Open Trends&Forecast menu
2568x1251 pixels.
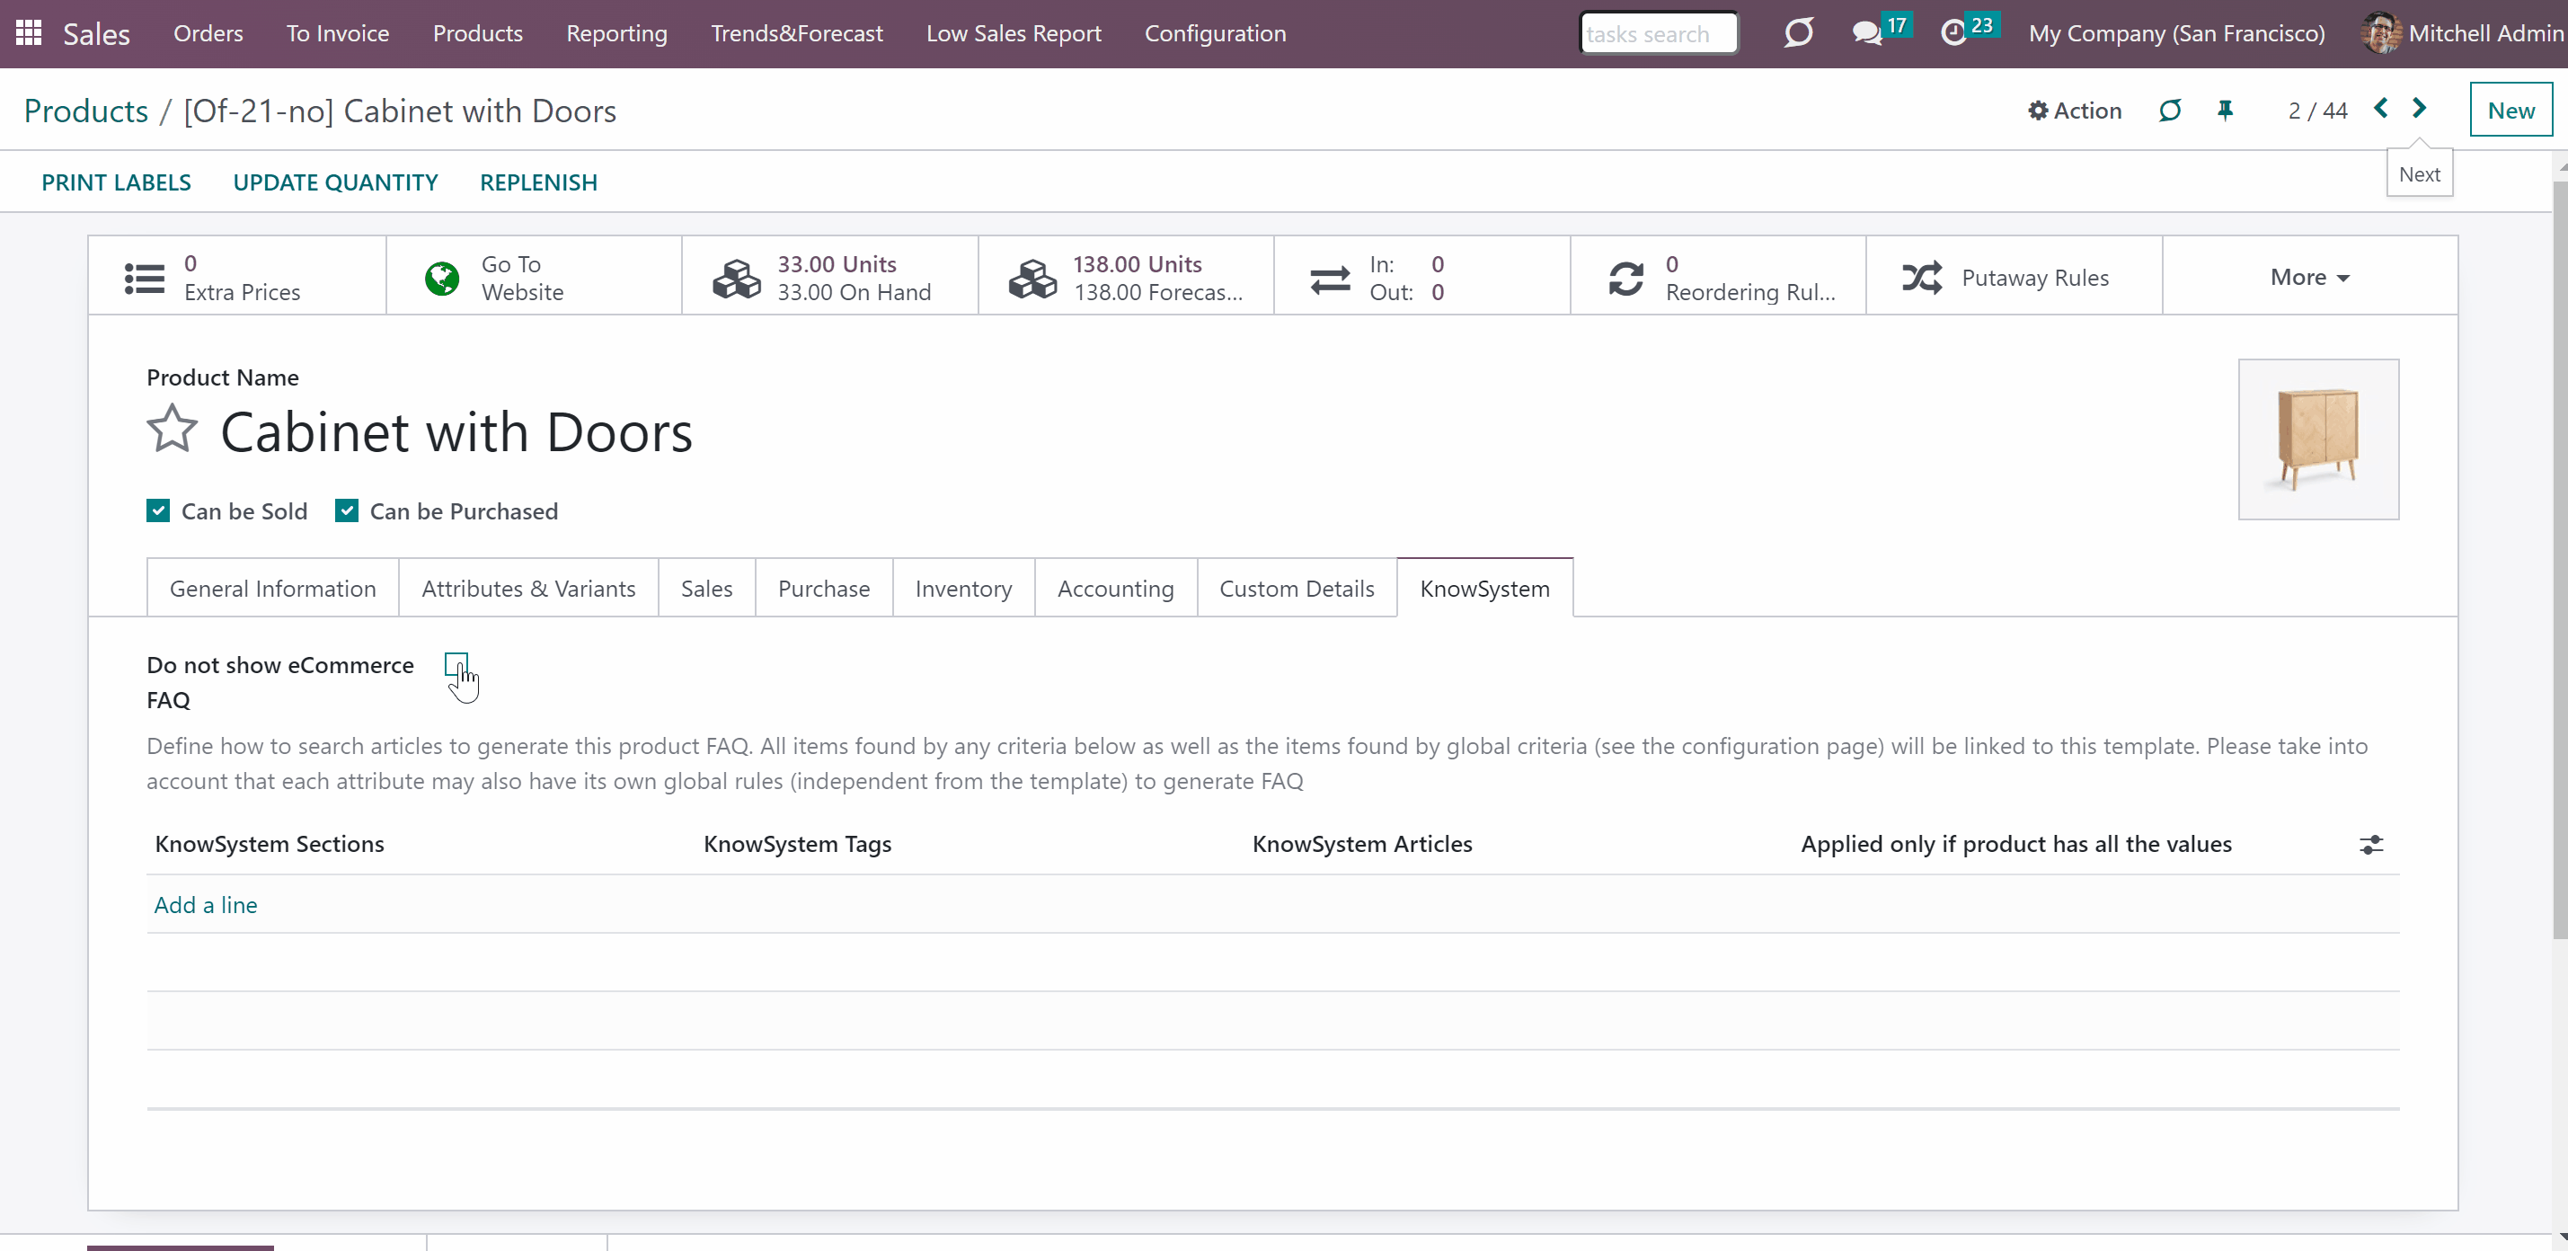coord(796,34)
